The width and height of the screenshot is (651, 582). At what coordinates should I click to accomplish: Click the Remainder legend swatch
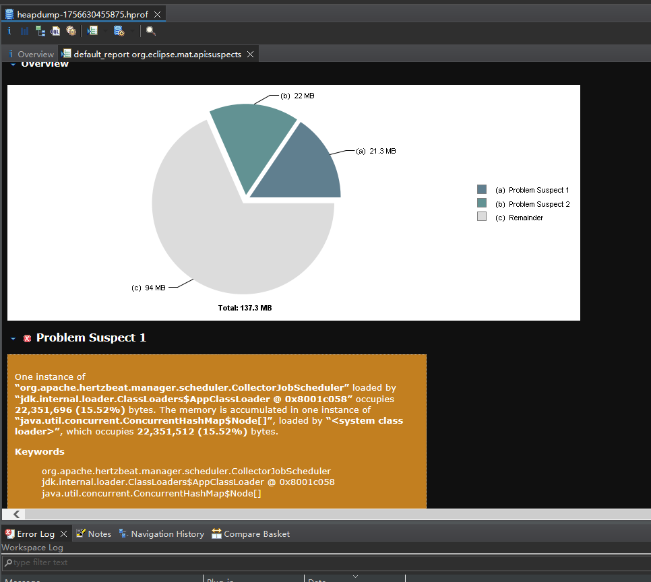click(482, 216)
